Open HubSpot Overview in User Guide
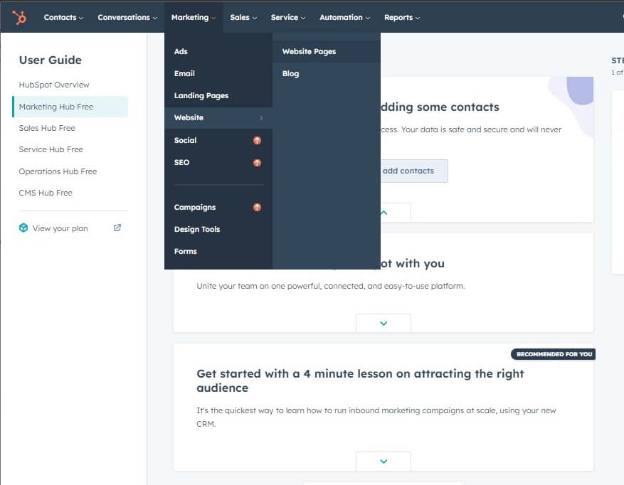624x485 pixels. click(54, 85)
